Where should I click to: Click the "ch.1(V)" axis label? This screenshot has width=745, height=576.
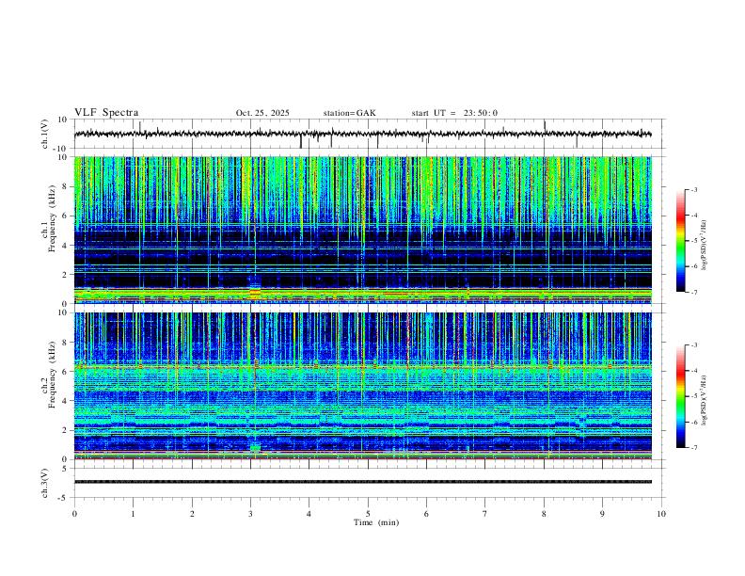(45, 134)
